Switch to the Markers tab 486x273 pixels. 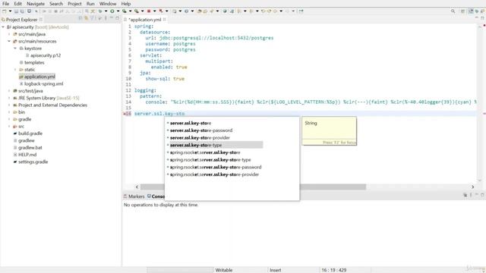point(134,196)
